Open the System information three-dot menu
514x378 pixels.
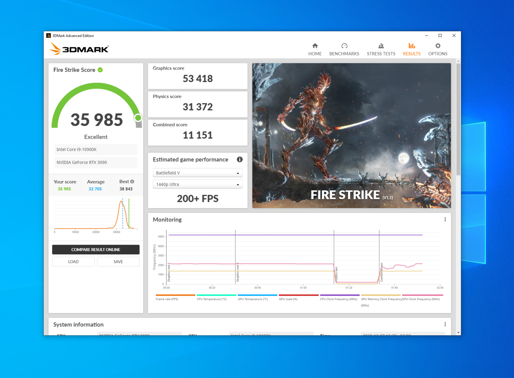(x=445, y=324)
